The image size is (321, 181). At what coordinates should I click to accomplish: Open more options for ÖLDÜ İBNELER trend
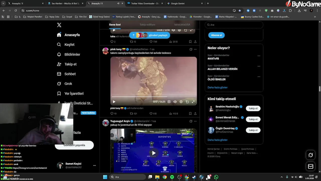point(259,77)
